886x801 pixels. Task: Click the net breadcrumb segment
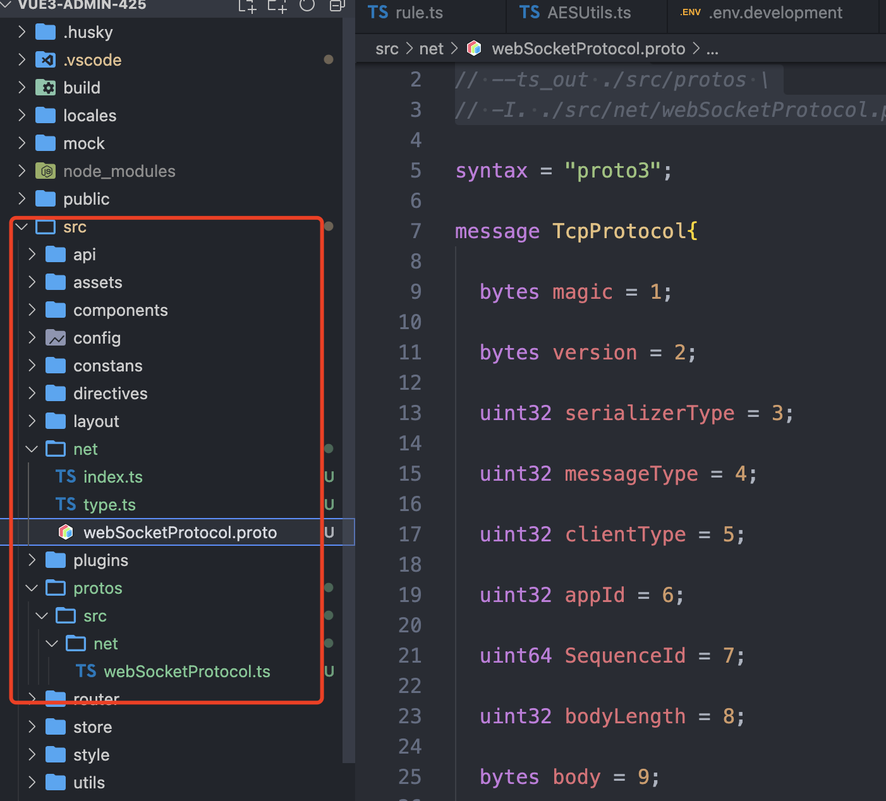431,49
